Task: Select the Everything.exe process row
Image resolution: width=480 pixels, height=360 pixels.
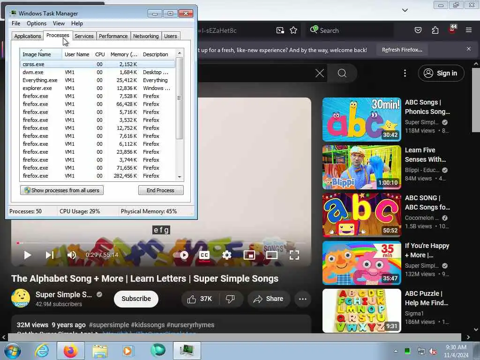Action: (97, 80)
